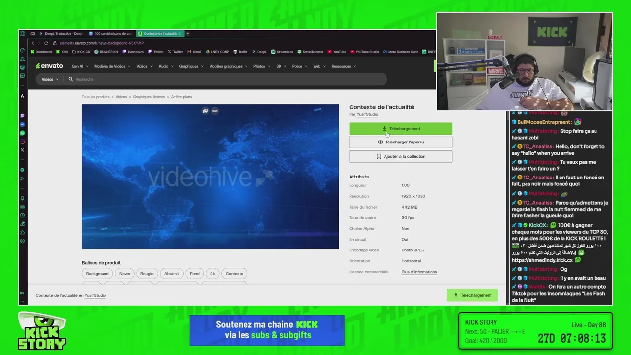Screen dimensions: 631x355
Task: Open the Settings gear in the browser sidebar
Action: pos(22,241)
